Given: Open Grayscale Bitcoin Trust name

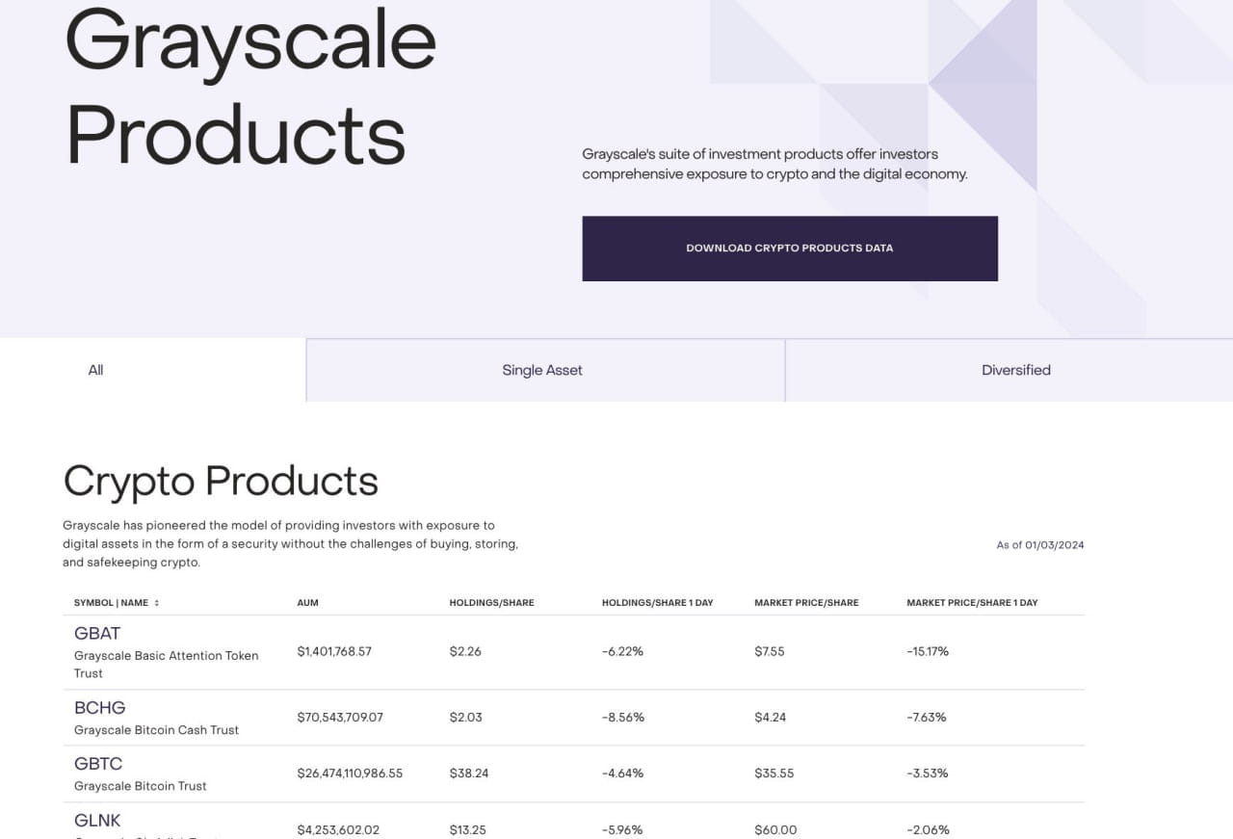Looking at the screenshot, I should pos(141,786).
